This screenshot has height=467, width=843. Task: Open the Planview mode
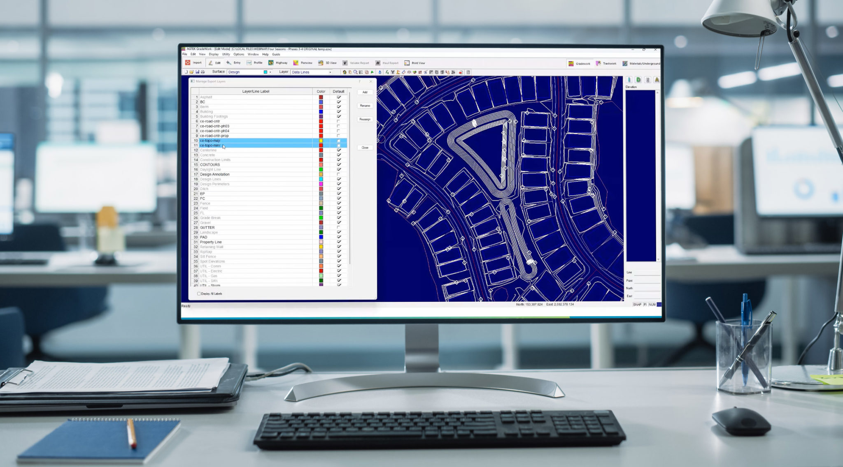(x=303, y=62)
